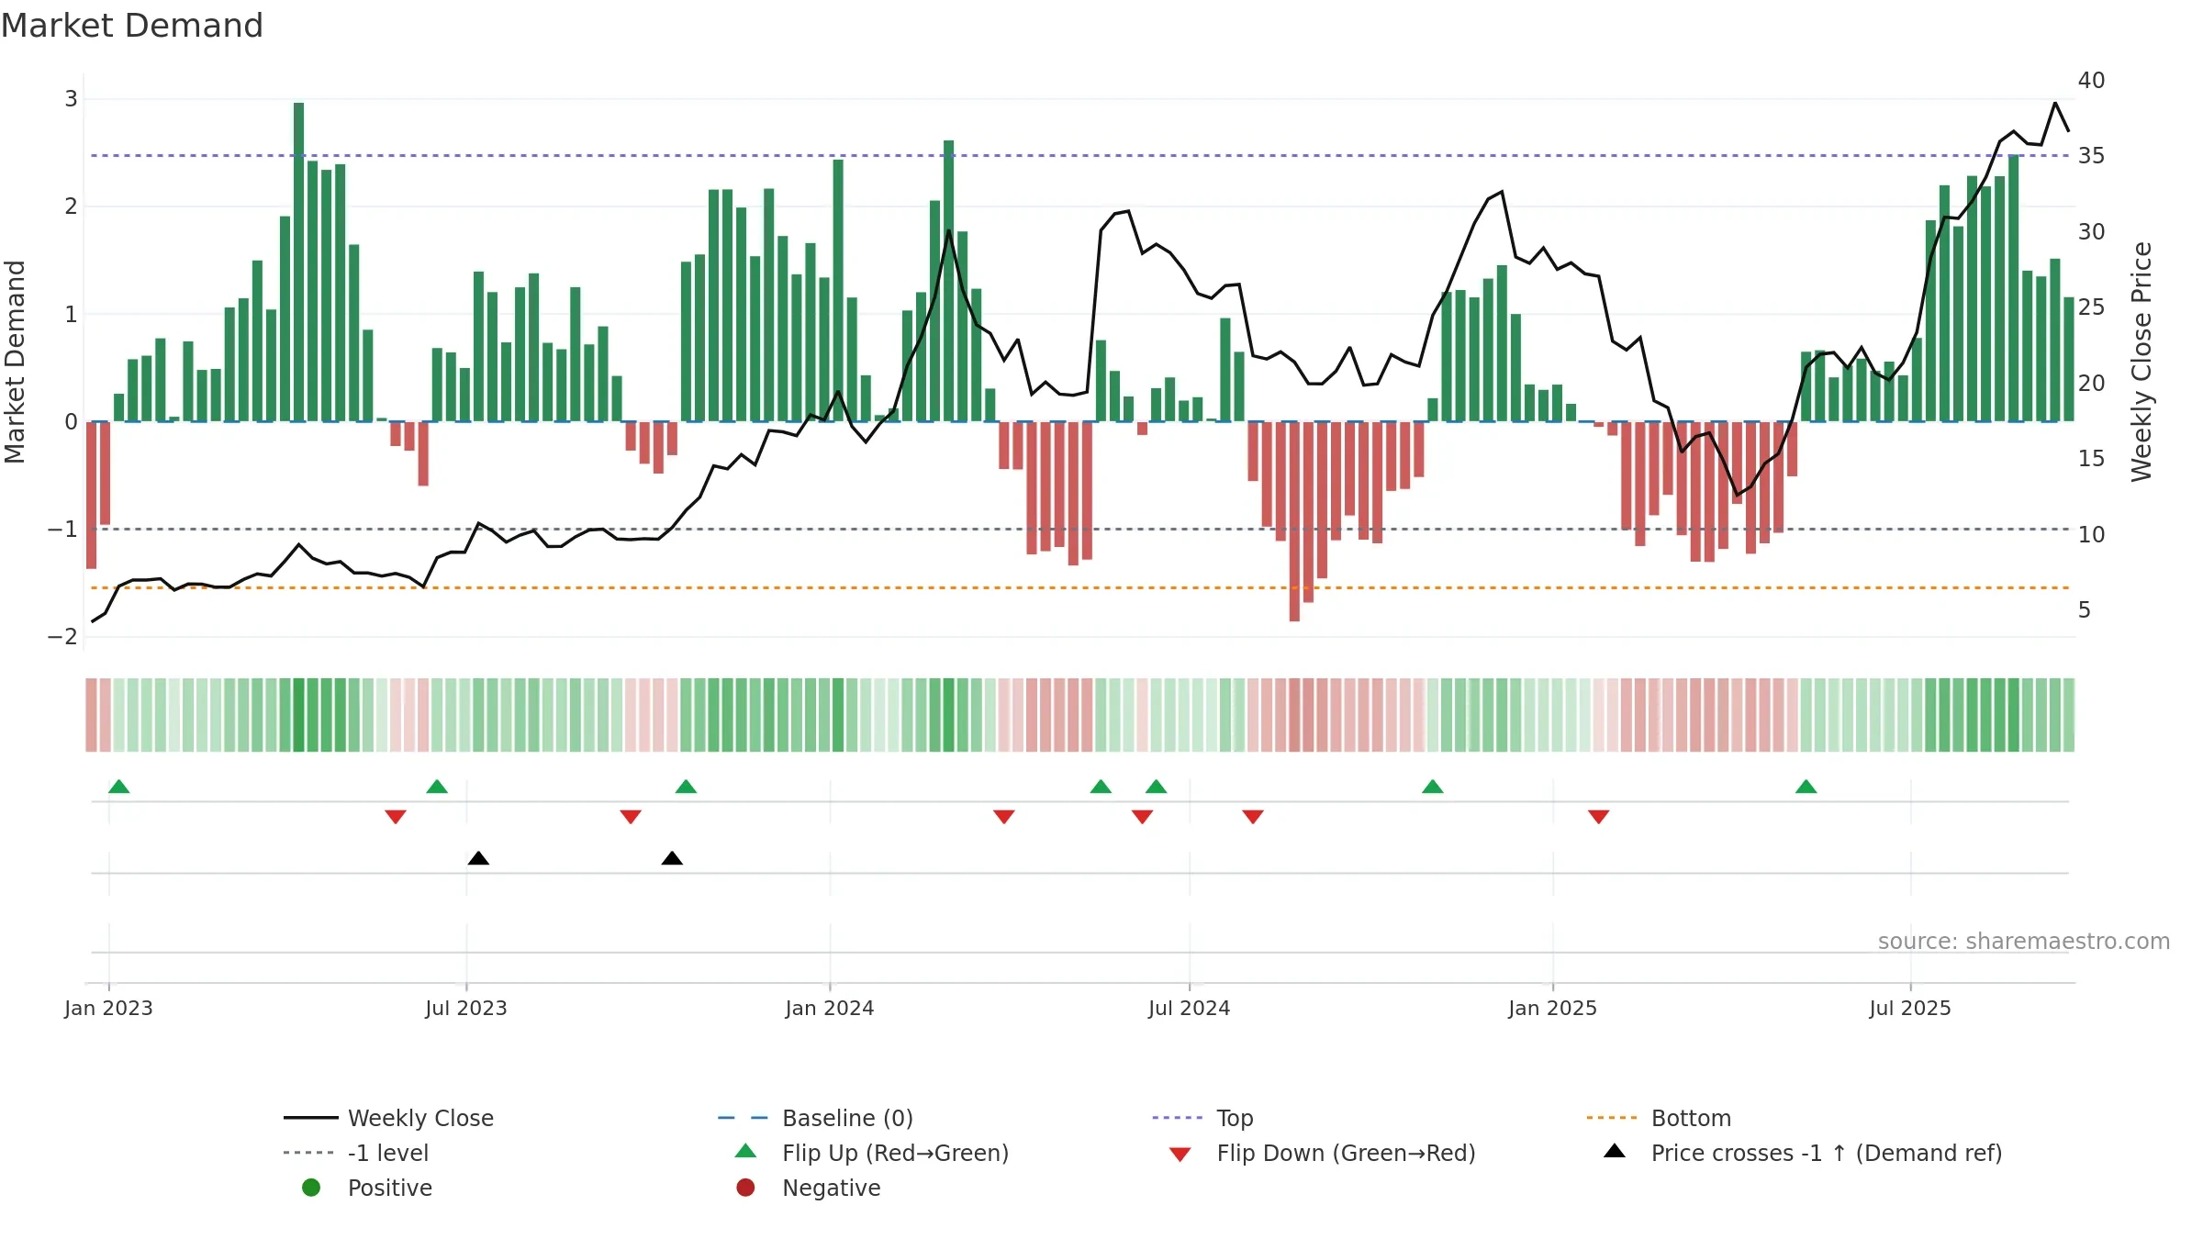Click the Jul 2024 x-axis label

[x=1190, y=1008]
